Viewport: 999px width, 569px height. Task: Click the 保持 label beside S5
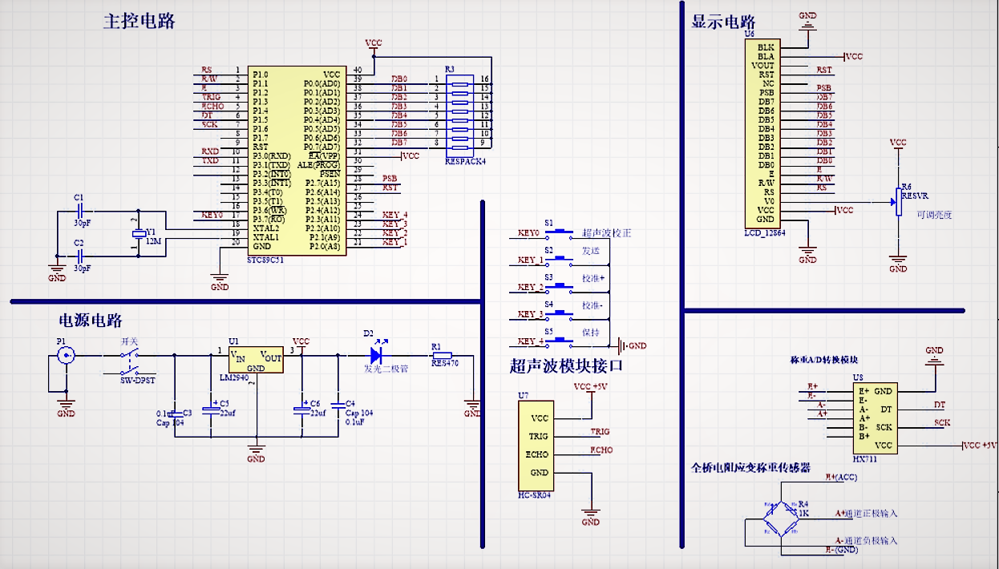point(591,332)
